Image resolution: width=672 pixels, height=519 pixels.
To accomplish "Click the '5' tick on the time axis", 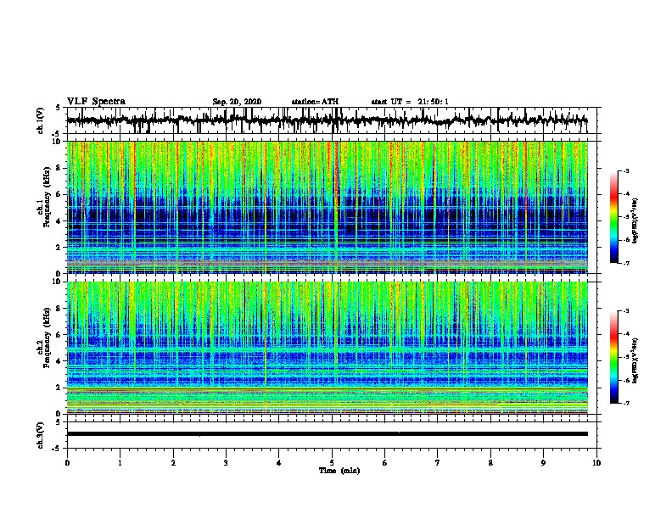I will pos(332,463).
